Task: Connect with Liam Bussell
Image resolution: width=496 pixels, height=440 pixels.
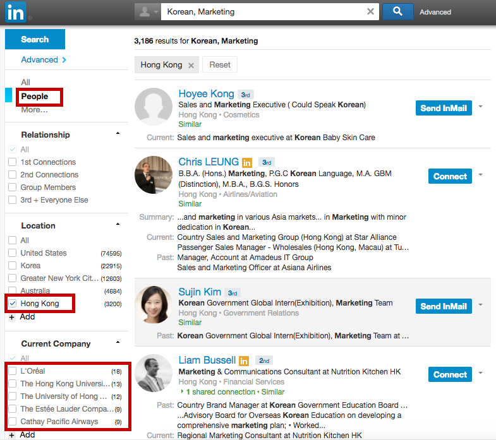Action: click(450, 374)
